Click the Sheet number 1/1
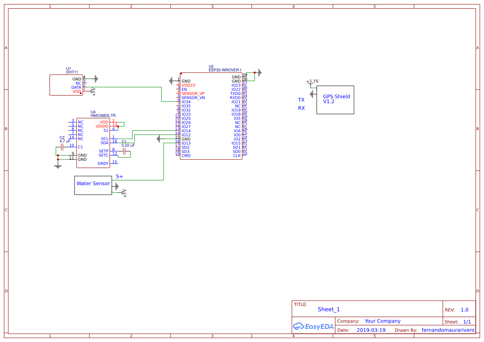 (467, 322)
